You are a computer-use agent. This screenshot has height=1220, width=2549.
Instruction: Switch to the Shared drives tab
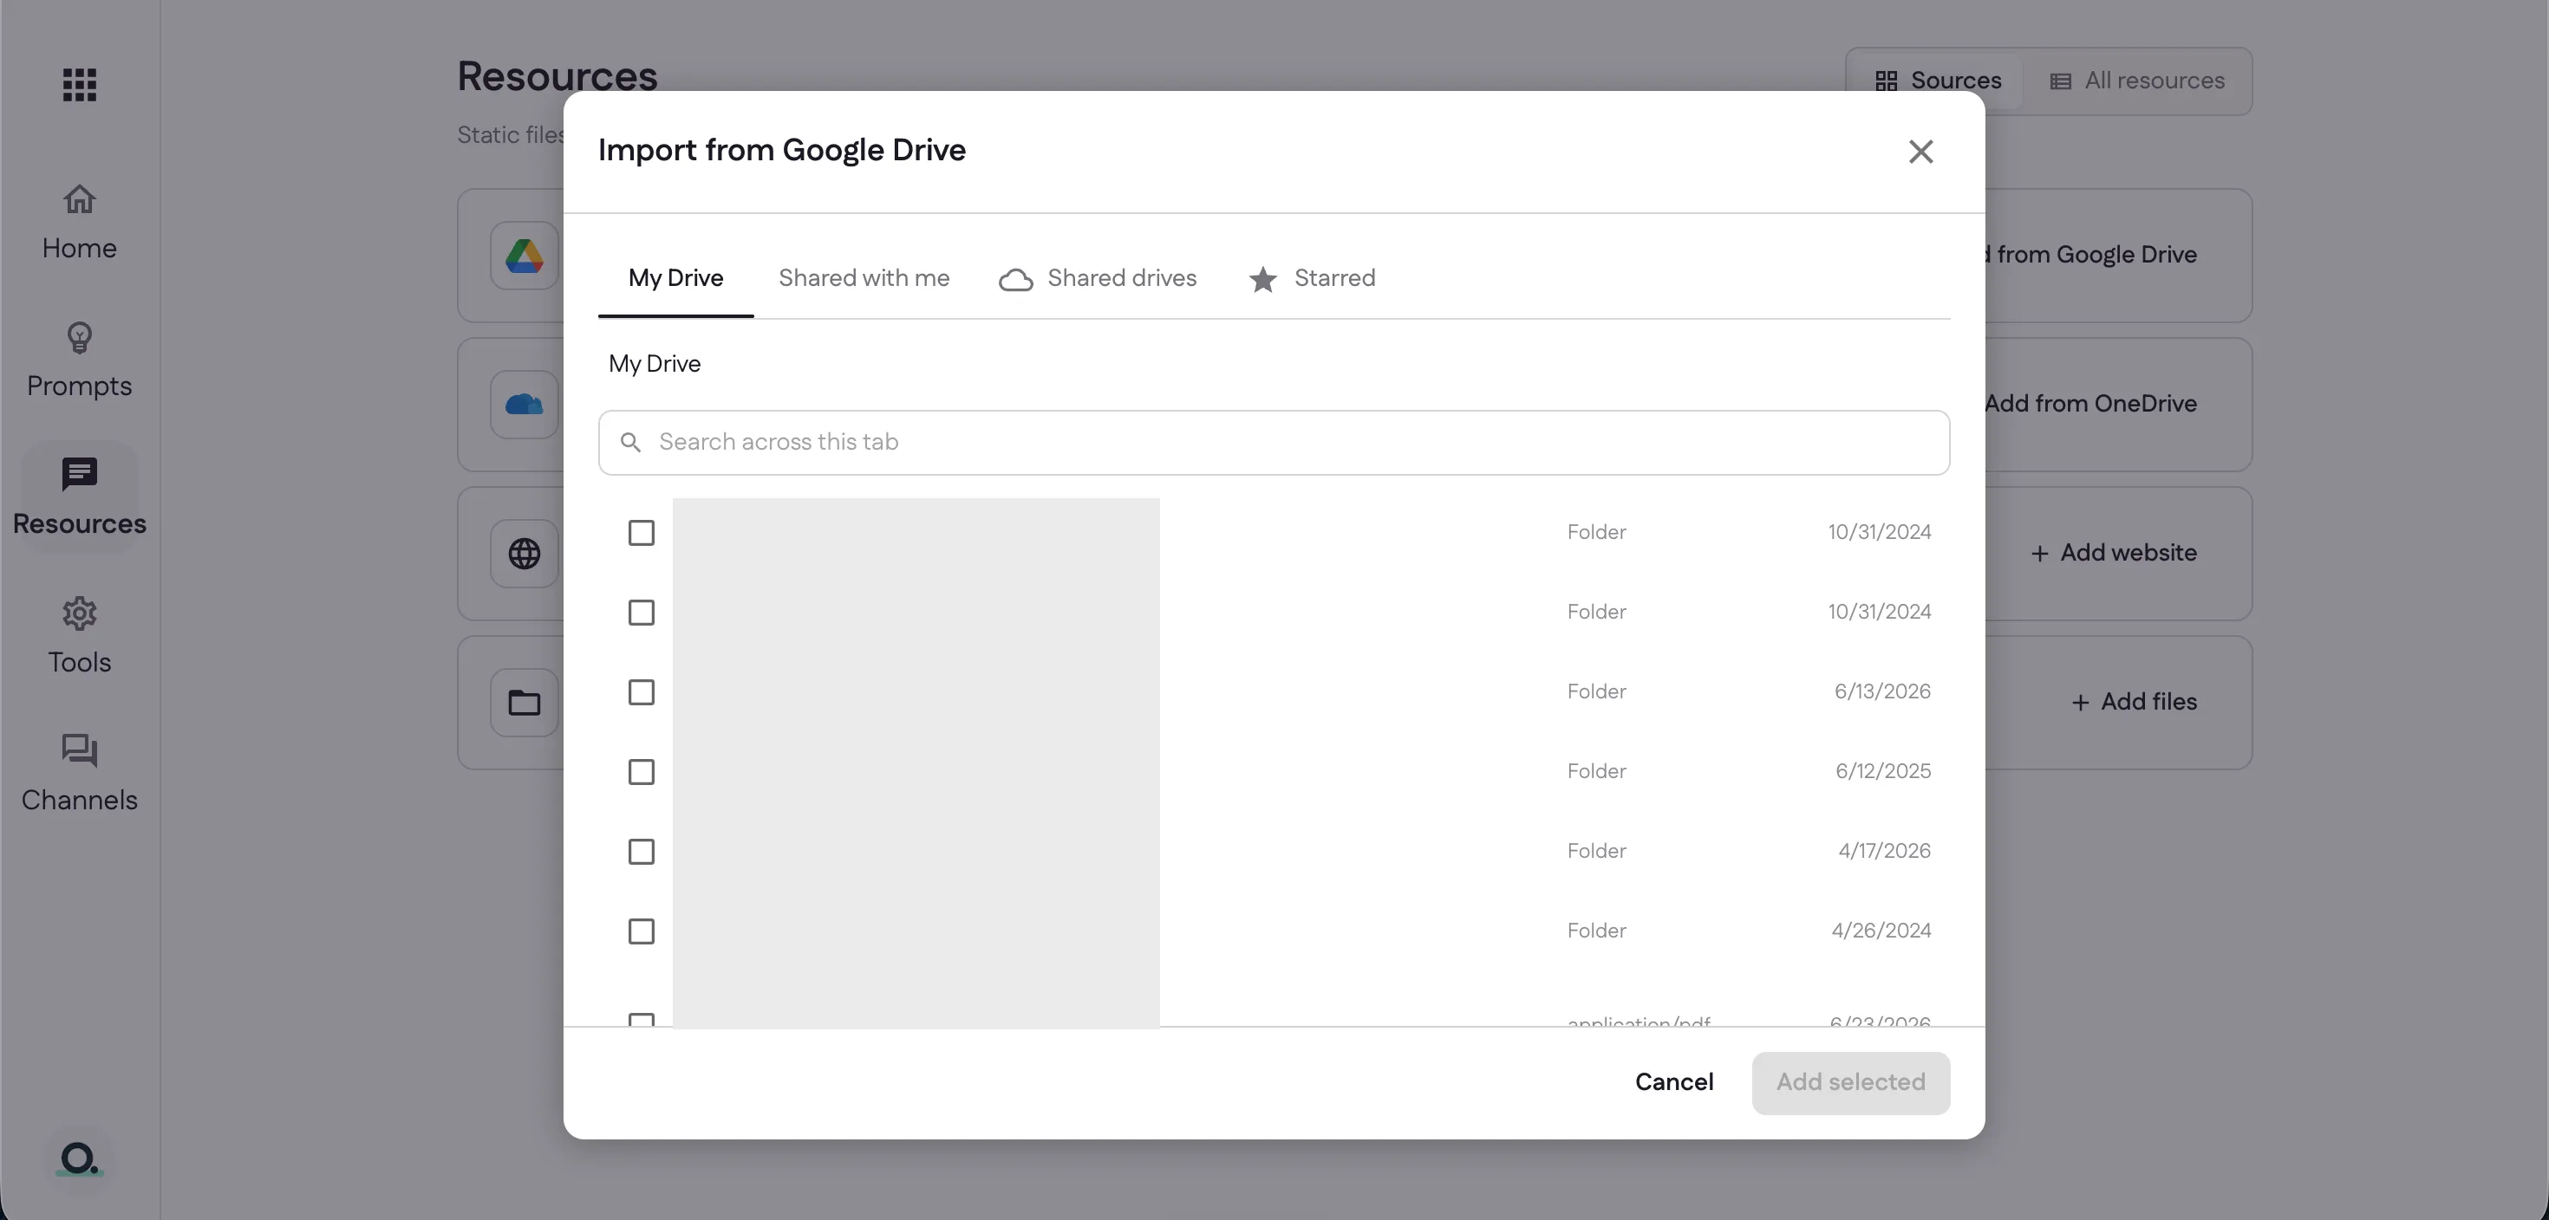coord(1098,279)
